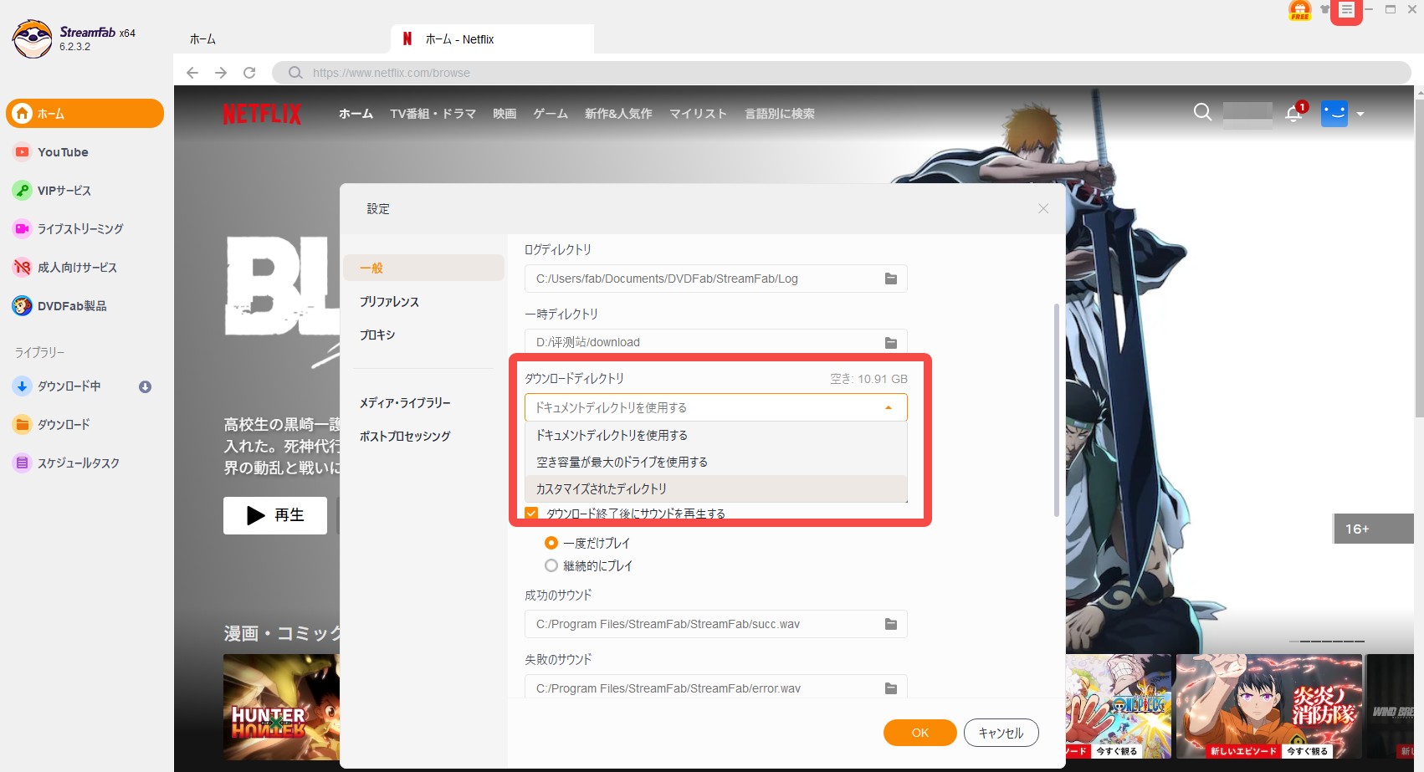
Task: Open the StreamFab hamburger menu icon
Action: tap(1346, 10)
